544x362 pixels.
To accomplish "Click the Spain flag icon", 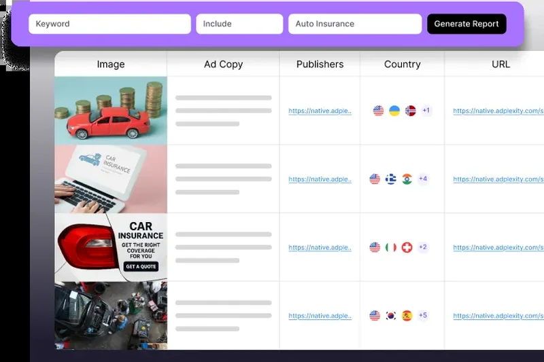I will tap(407, 316).
